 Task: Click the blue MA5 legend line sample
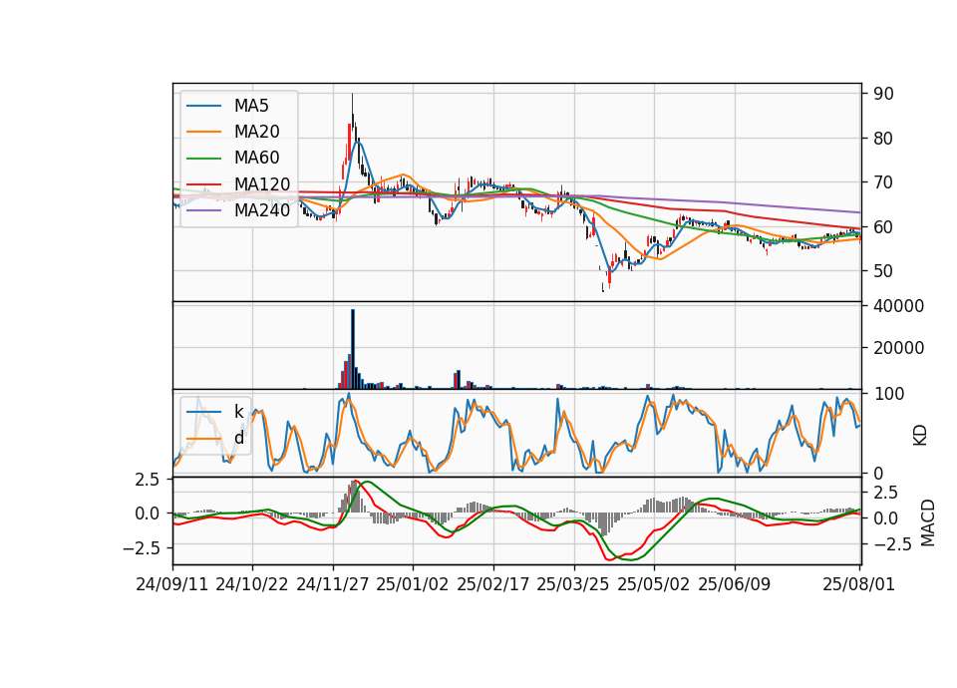(x=203, y=106)
